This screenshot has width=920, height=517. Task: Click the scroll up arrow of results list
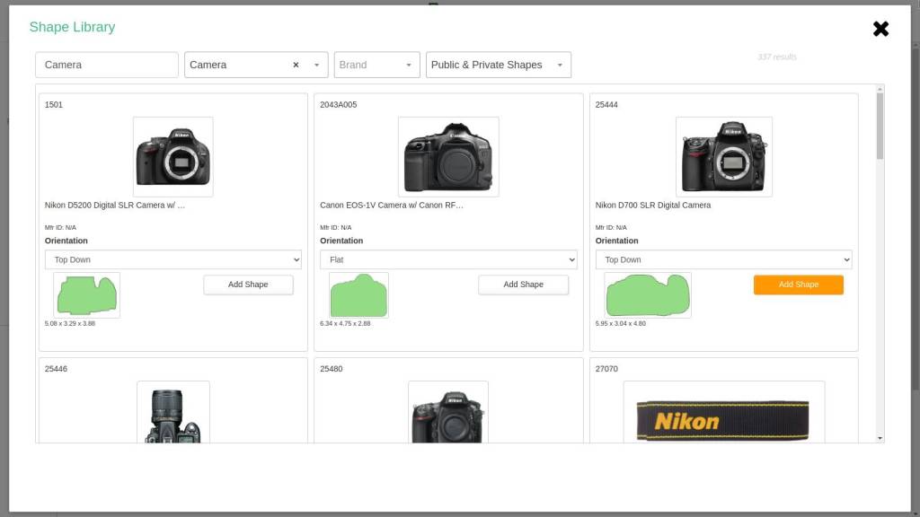pos(880,89)
